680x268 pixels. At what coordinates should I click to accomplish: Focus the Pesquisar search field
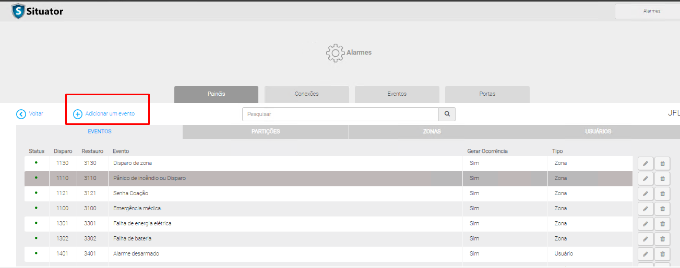pos(340,114)
